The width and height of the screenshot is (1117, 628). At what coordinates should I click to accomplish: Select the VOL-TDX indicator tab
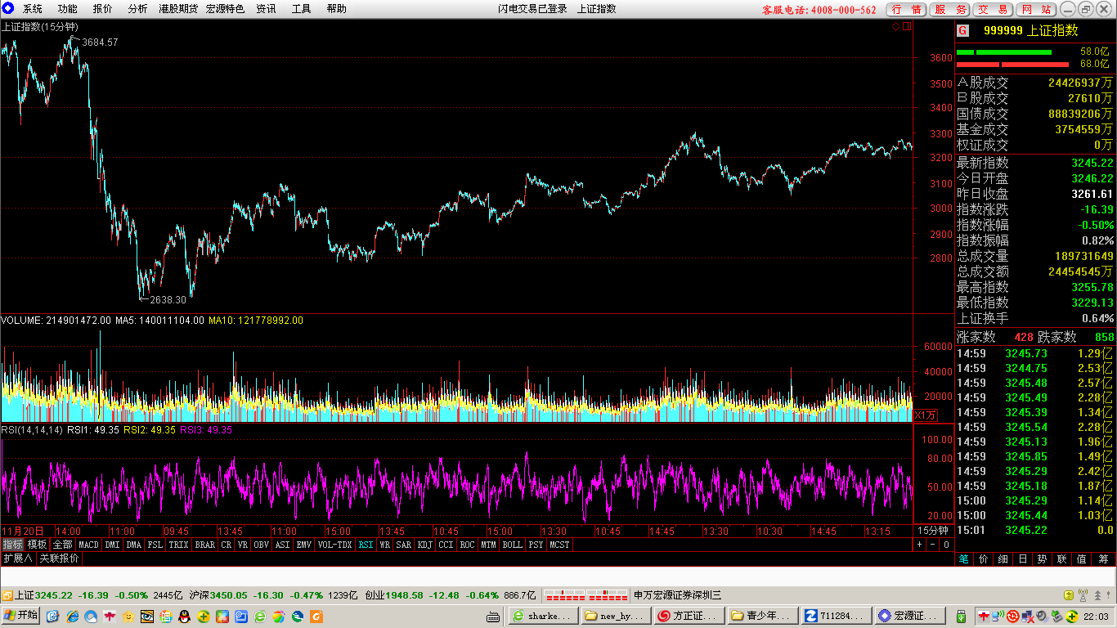334,544
